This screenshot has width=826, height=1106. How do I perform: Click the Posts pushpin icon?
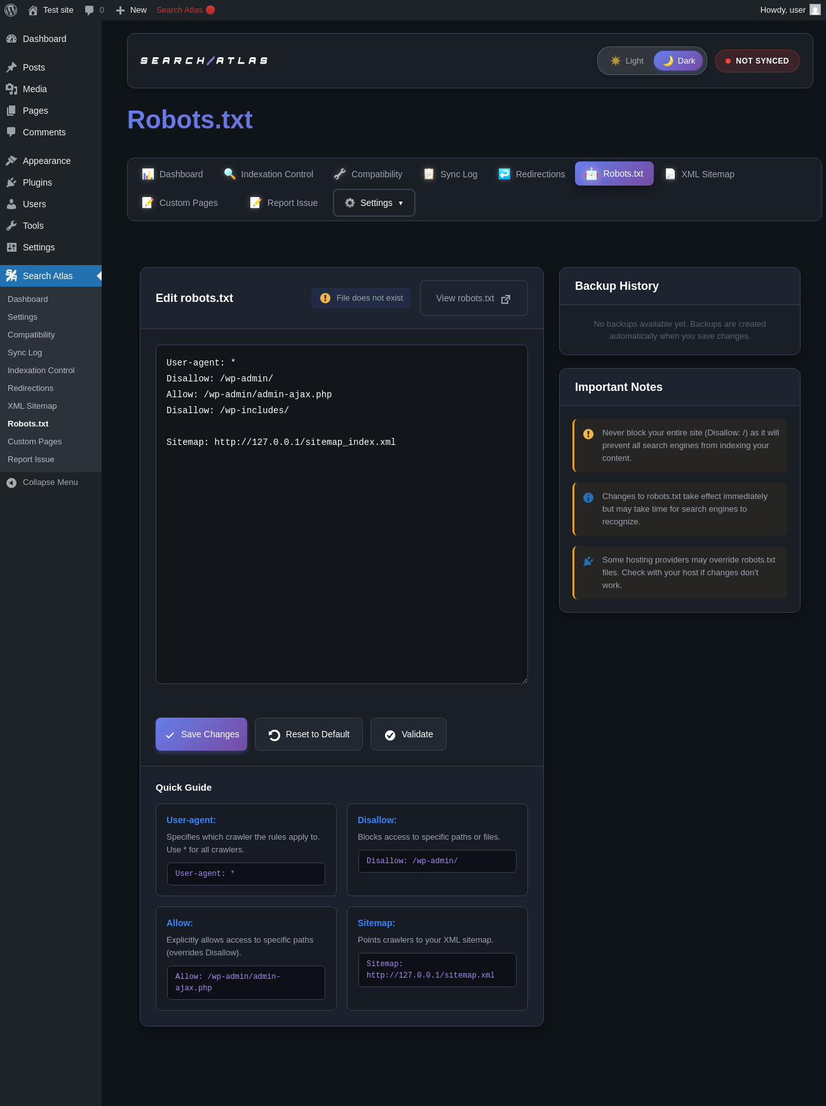11,67
